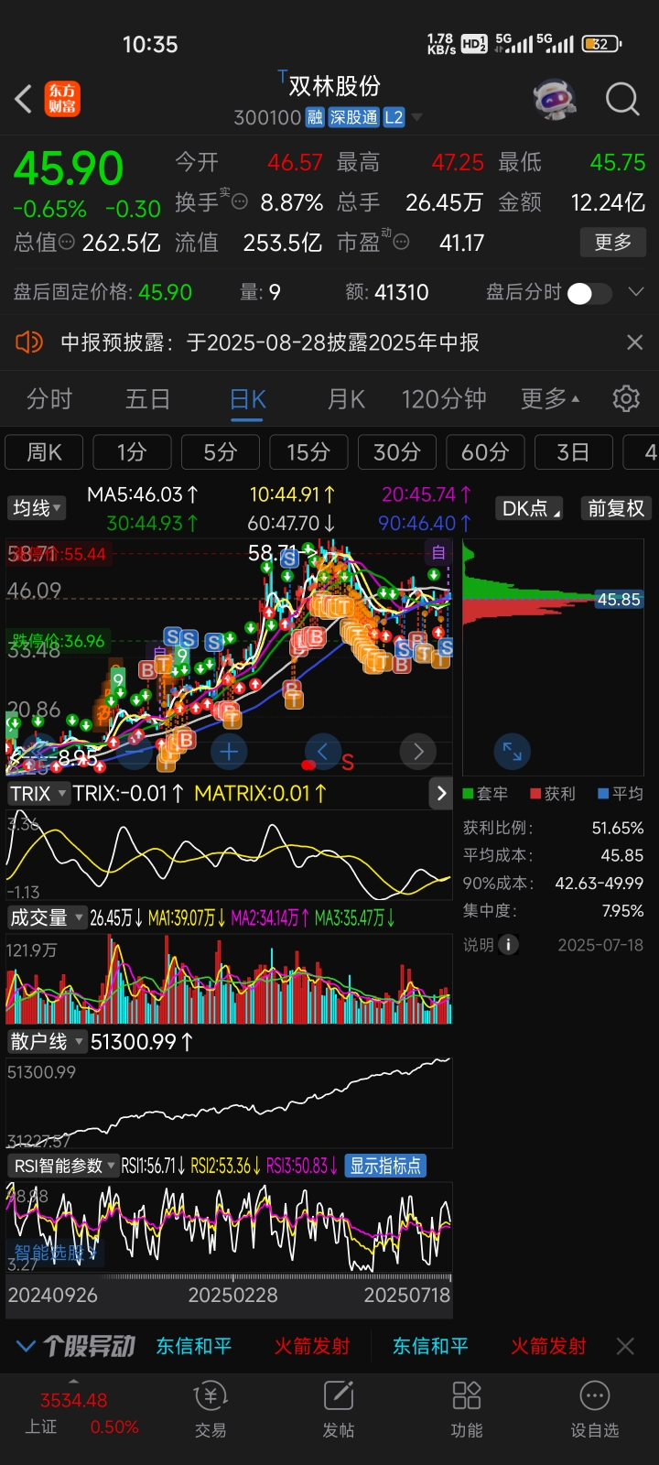Select the 日K tab
The image size is (659, 1465).
pos(248,399)
